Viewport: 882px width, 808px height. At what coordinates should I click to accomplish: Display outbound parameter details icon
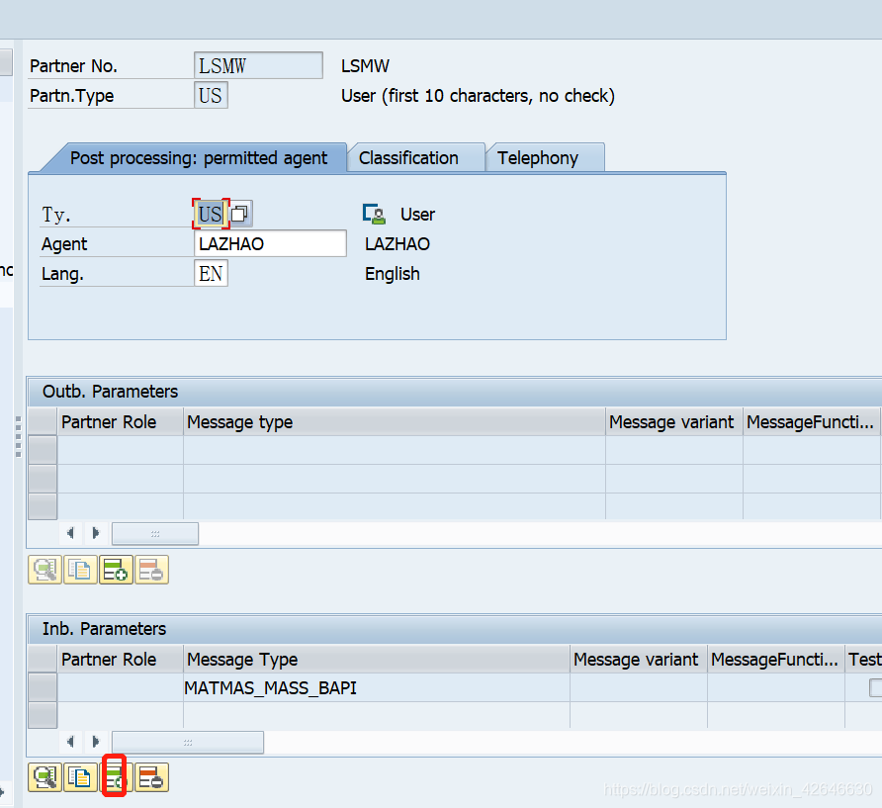[44, 570]
